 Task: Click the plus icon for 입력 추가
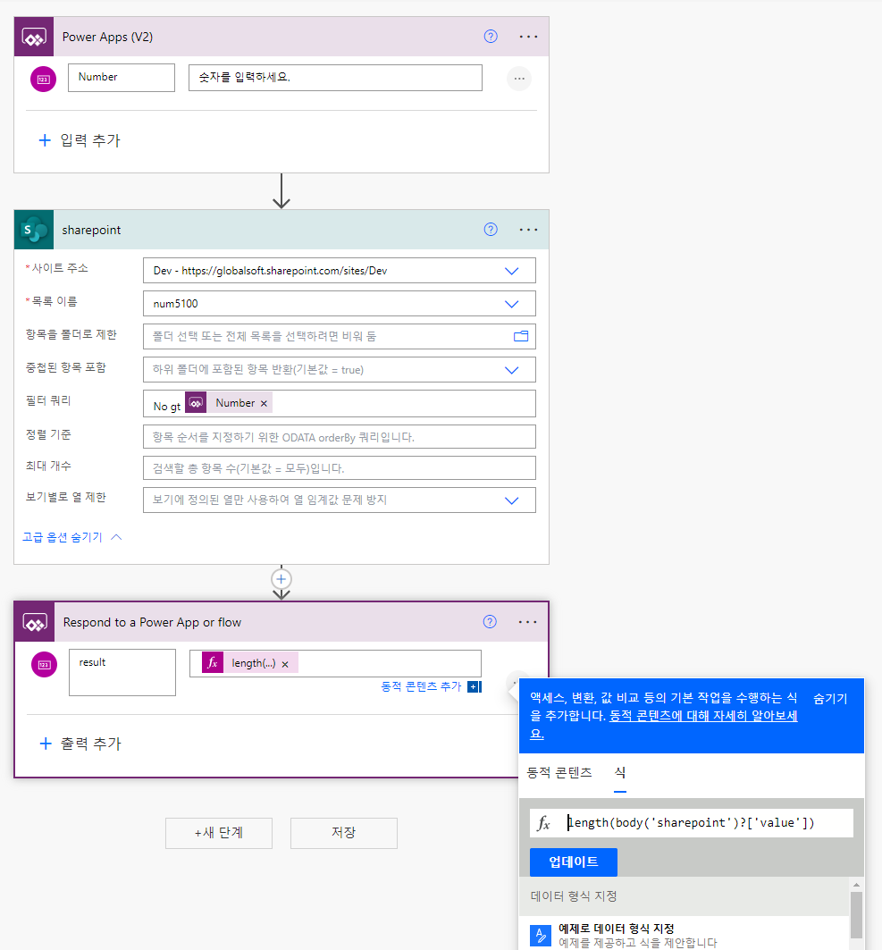(45, 140)
